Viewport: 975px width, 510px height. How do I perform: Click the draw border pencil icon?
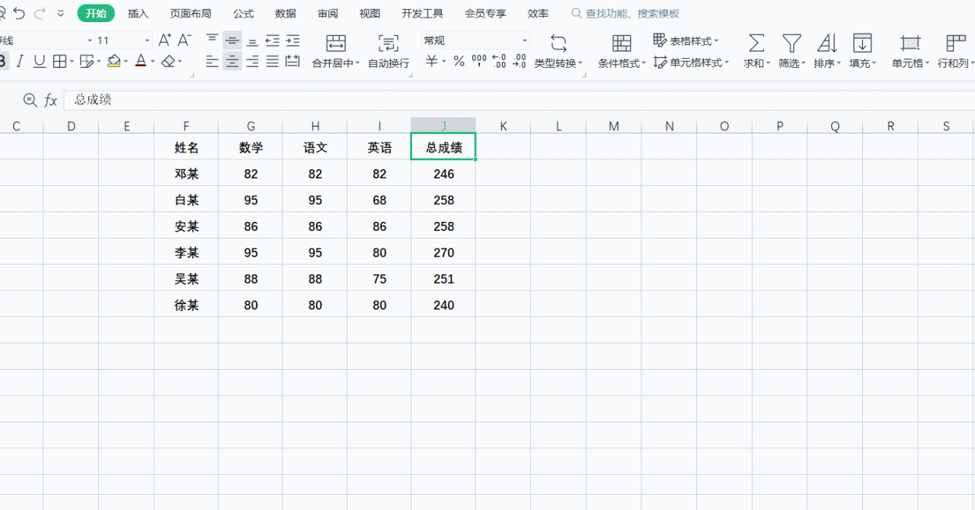(x=86, y=61)
